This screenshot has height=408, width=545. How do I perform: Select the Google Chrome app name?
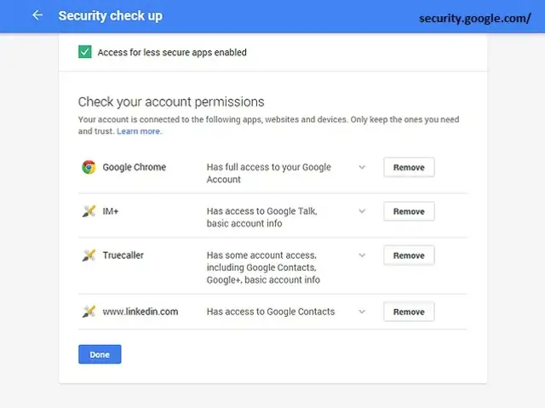(x=134, y=167)
